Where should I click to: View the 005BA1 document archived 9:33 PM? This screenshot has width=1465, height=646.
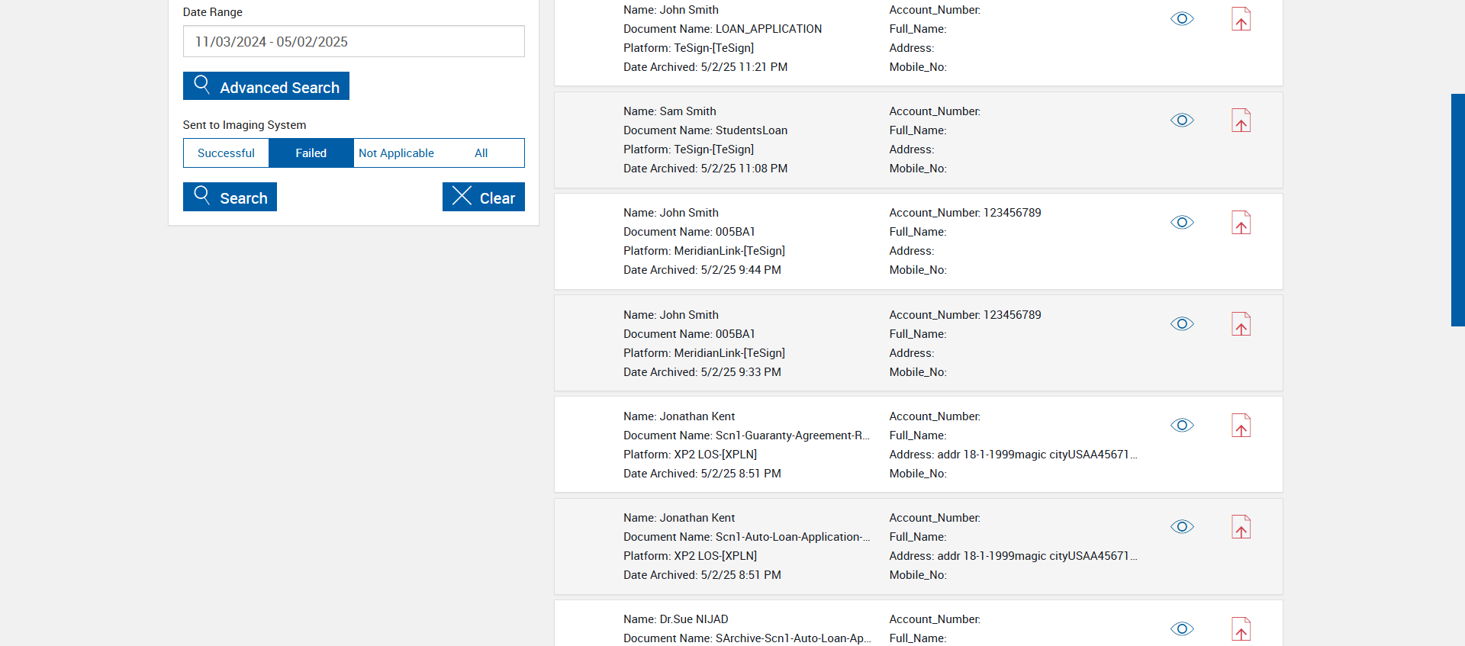tap(1182, 324)
